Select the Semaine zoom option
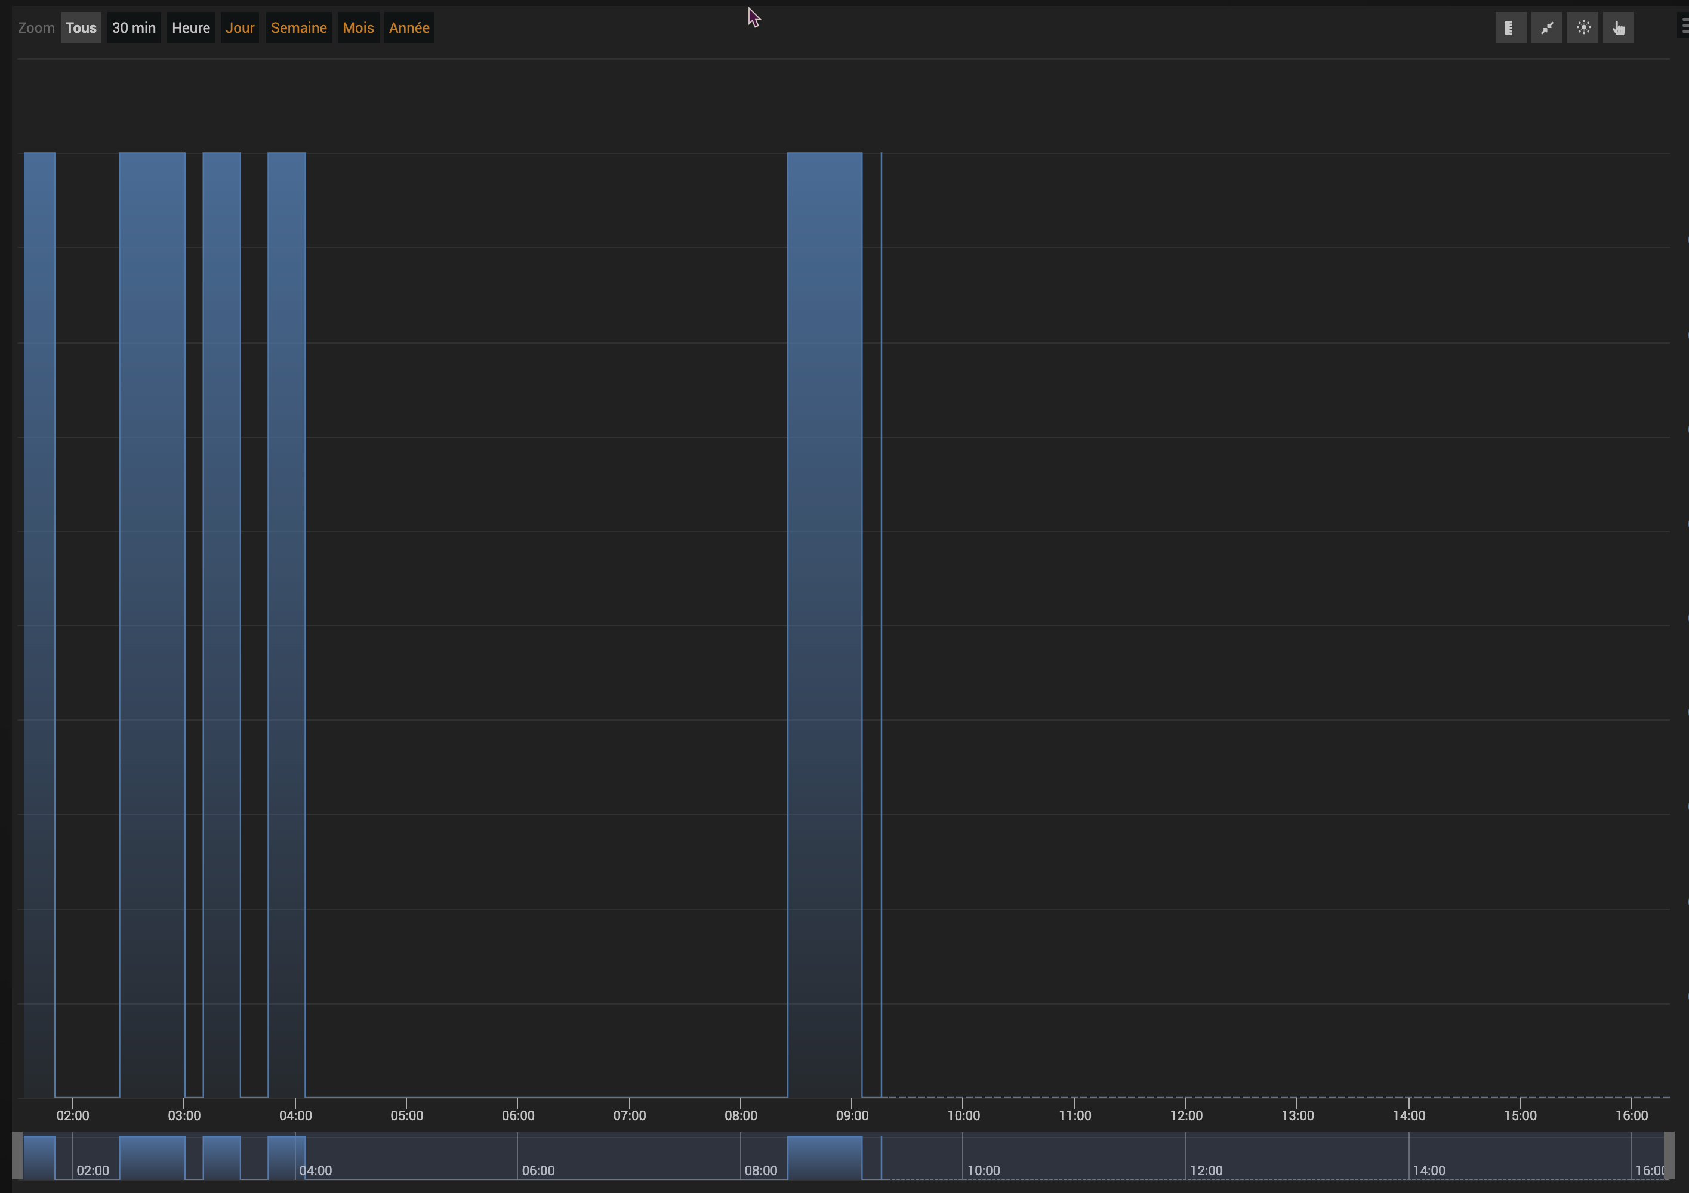Image resolution: width=1689 pixels, height=1193 pixels. 298,28
